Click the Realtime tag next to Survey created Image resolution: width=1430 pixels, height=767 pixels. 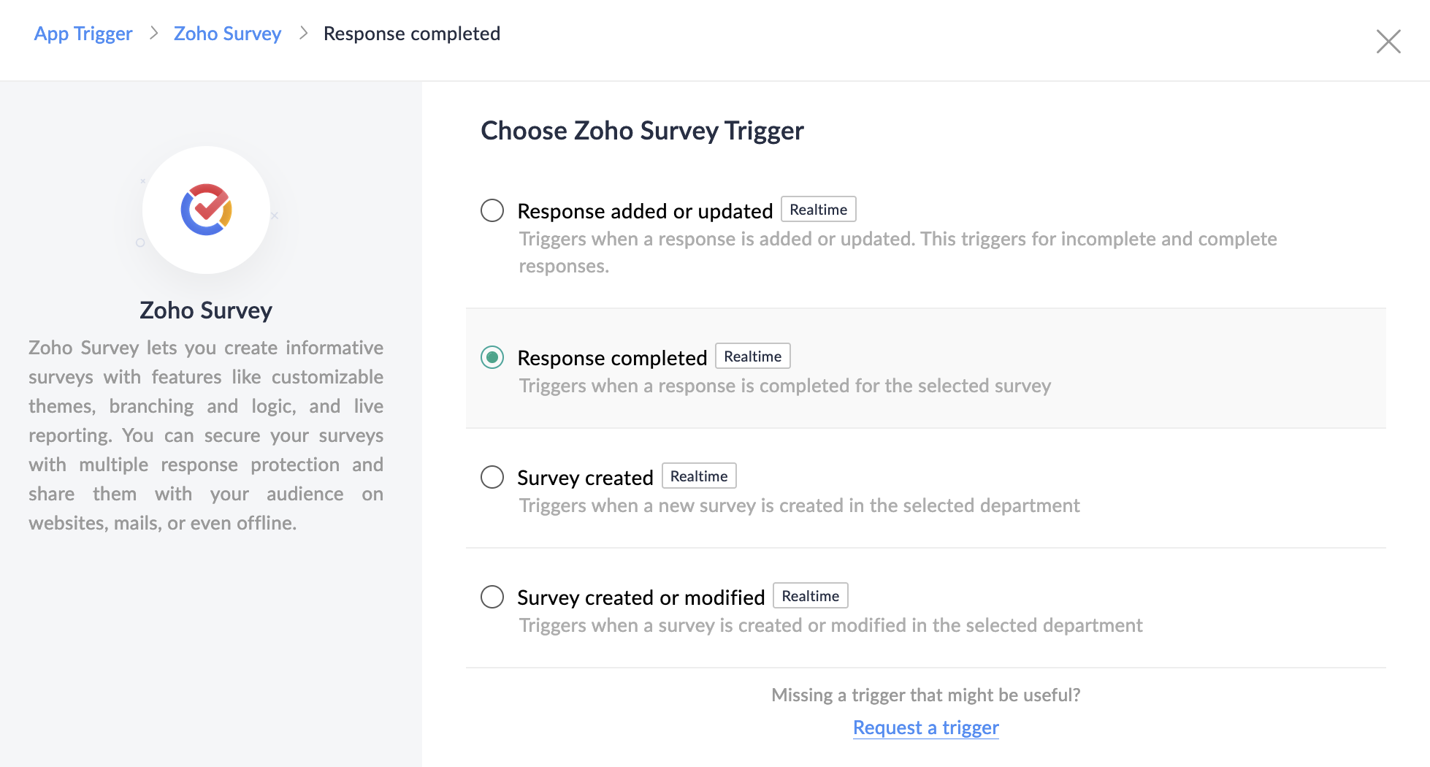pos(699,476)
